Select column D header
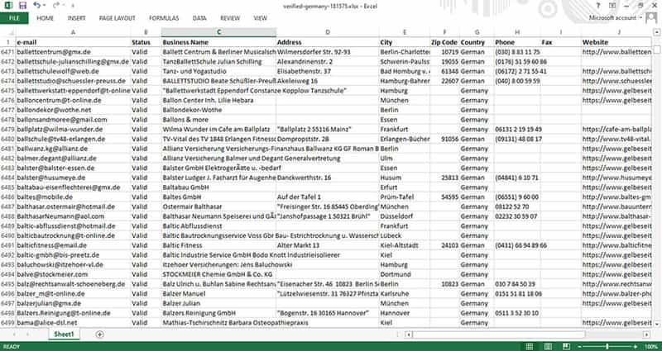Viewport: 662px width, 351px height. (x=328, y=32)
